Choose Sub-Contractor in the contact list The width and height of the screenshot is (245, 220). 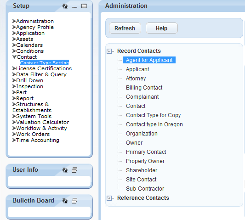click(x=145, y=189)
